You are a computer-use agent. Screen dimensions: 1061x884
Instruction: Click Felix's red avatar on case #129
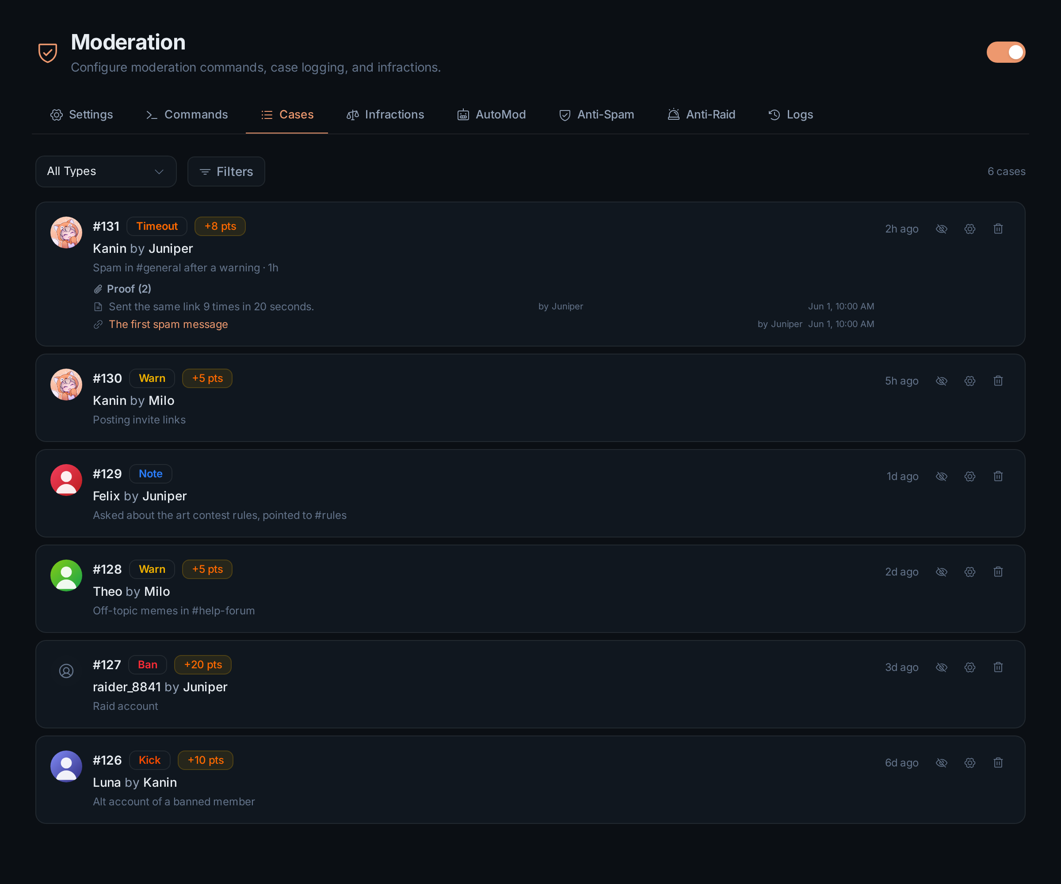click(x=66, y=480)
